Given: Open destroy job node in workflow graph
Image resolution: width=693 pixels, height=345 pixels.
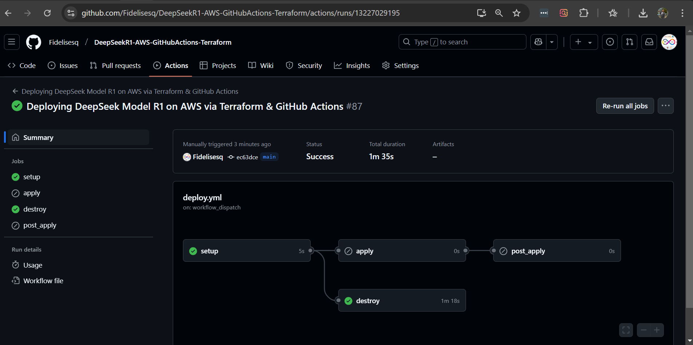Looking at the screenshot, I should tap(402, 300).
